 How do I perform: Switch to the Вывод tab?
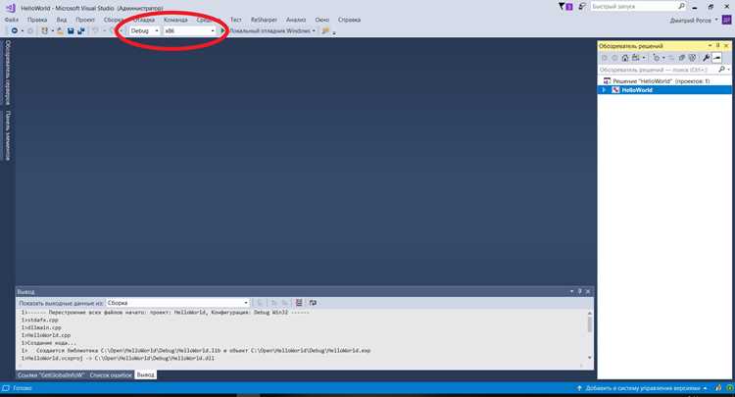tap(145, 375)
